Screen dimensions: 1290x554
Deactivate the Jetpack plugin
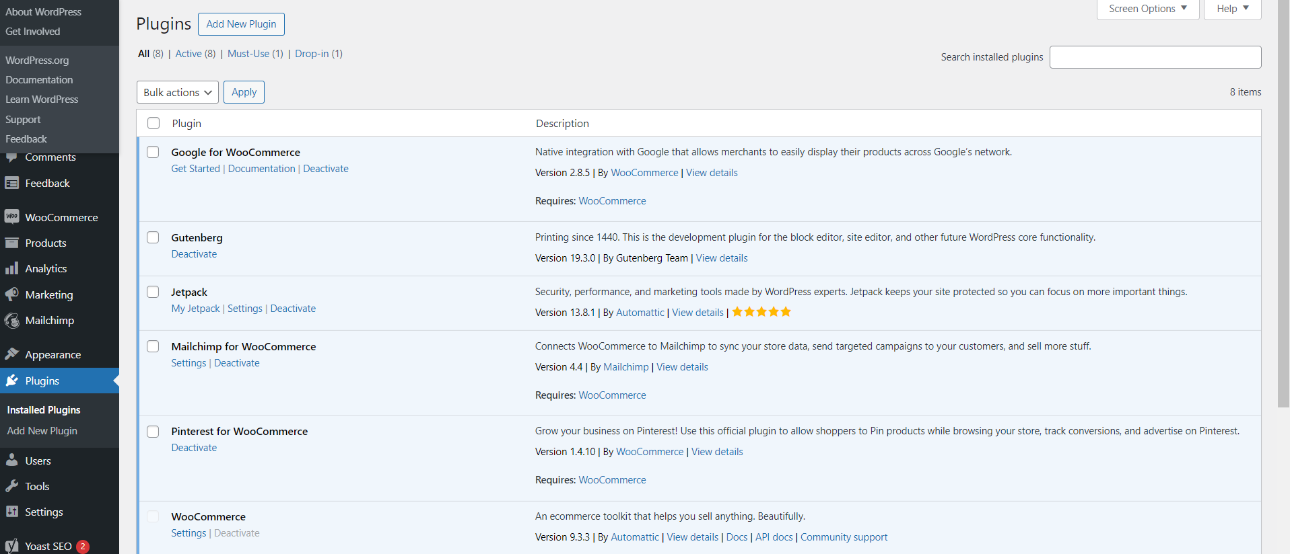293,309
